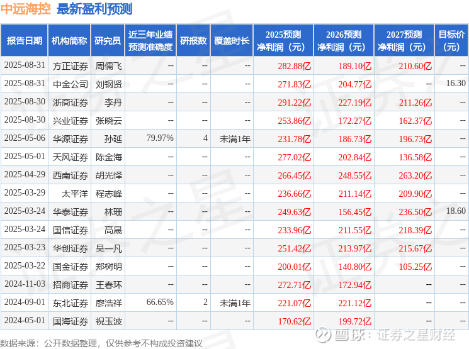Click the 248.55亿 2026 profit value
This screenshot has width=469, height=349.
(x=355, y=175)
